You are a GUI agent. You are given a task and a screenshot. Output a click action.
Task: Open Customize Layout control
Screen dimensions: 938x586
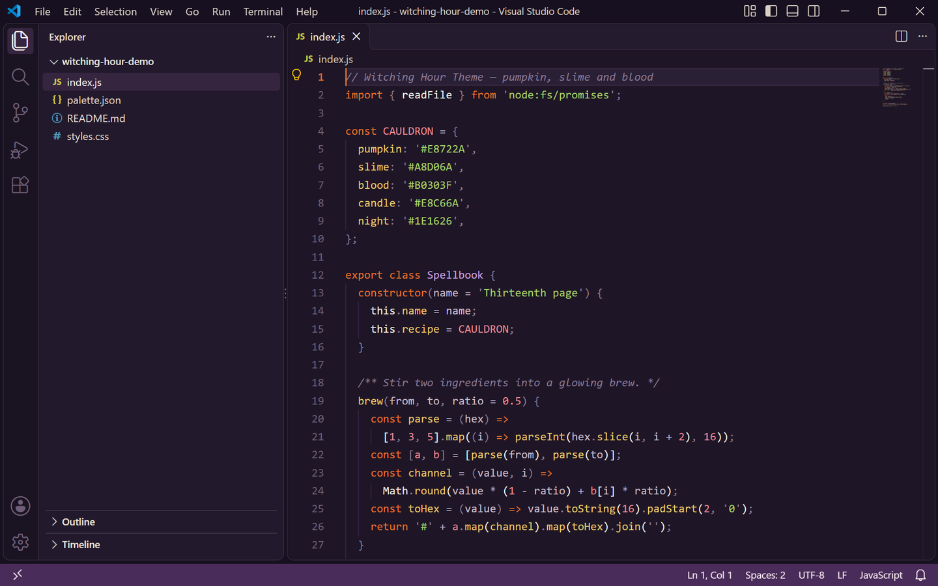click(x=750, y=11)
